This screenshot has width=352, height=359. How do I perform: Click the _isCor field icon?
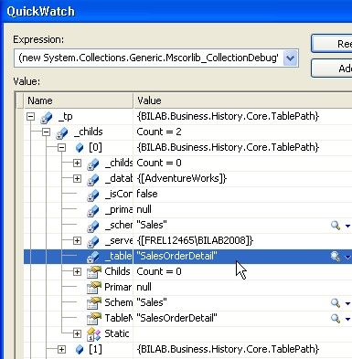(x=93, y=195)
